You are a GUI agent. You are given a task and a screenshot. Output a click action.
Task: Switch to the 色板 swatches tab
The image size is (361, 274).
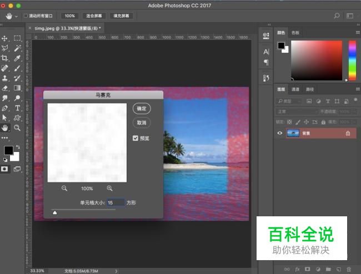[295, 33]
